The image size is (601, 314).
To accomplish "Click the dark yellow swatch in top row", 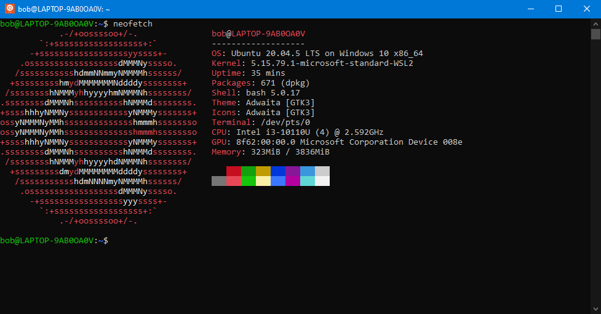I will click(263, 171).
